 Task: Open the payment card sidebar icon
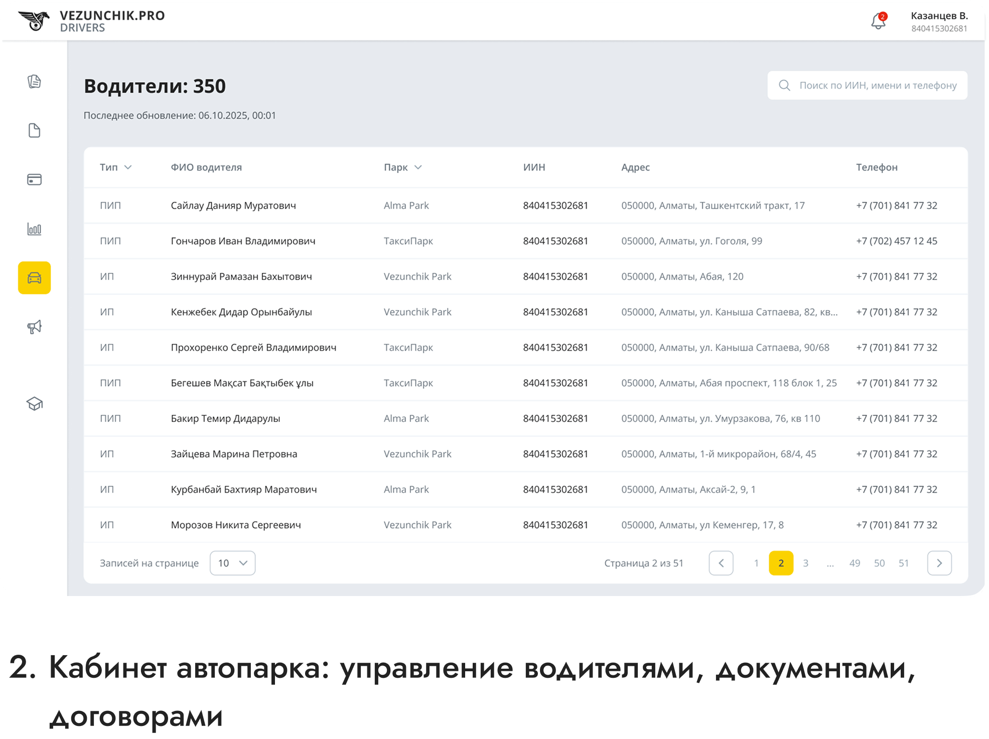(34, 180)
